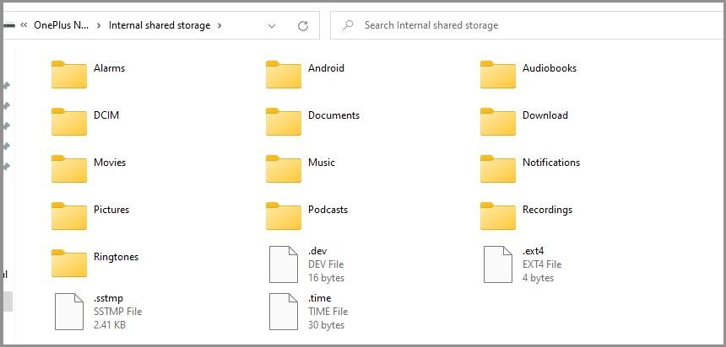Click the Recordings folder label
Viewport: 726px width, 347px height.
point(547,210)
